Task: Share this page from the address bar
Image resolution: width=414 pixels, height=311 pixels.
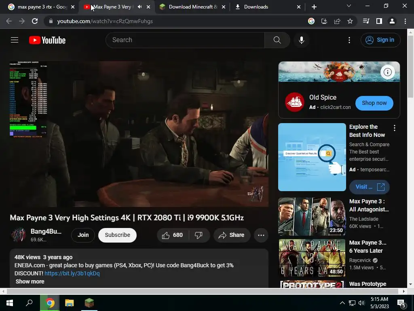Action: (337, 21)
